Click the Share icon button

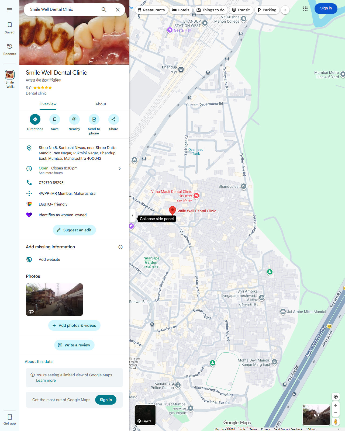pyautogui.click(x=113, y=119)
